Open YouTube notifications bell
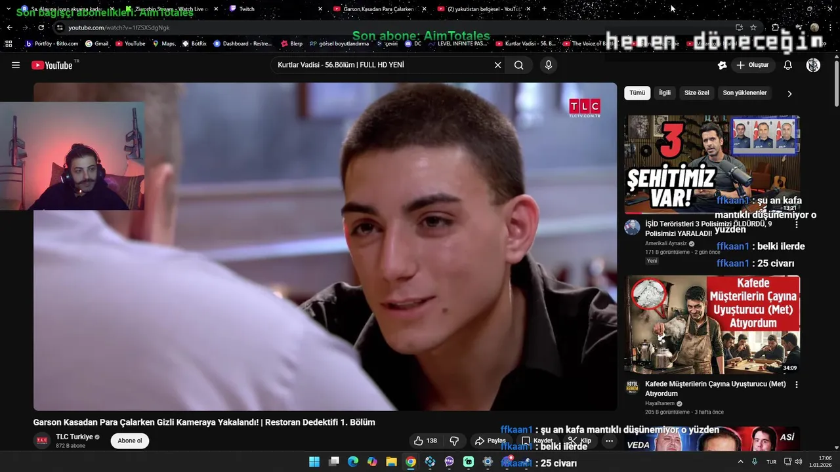 pos(788,65)
